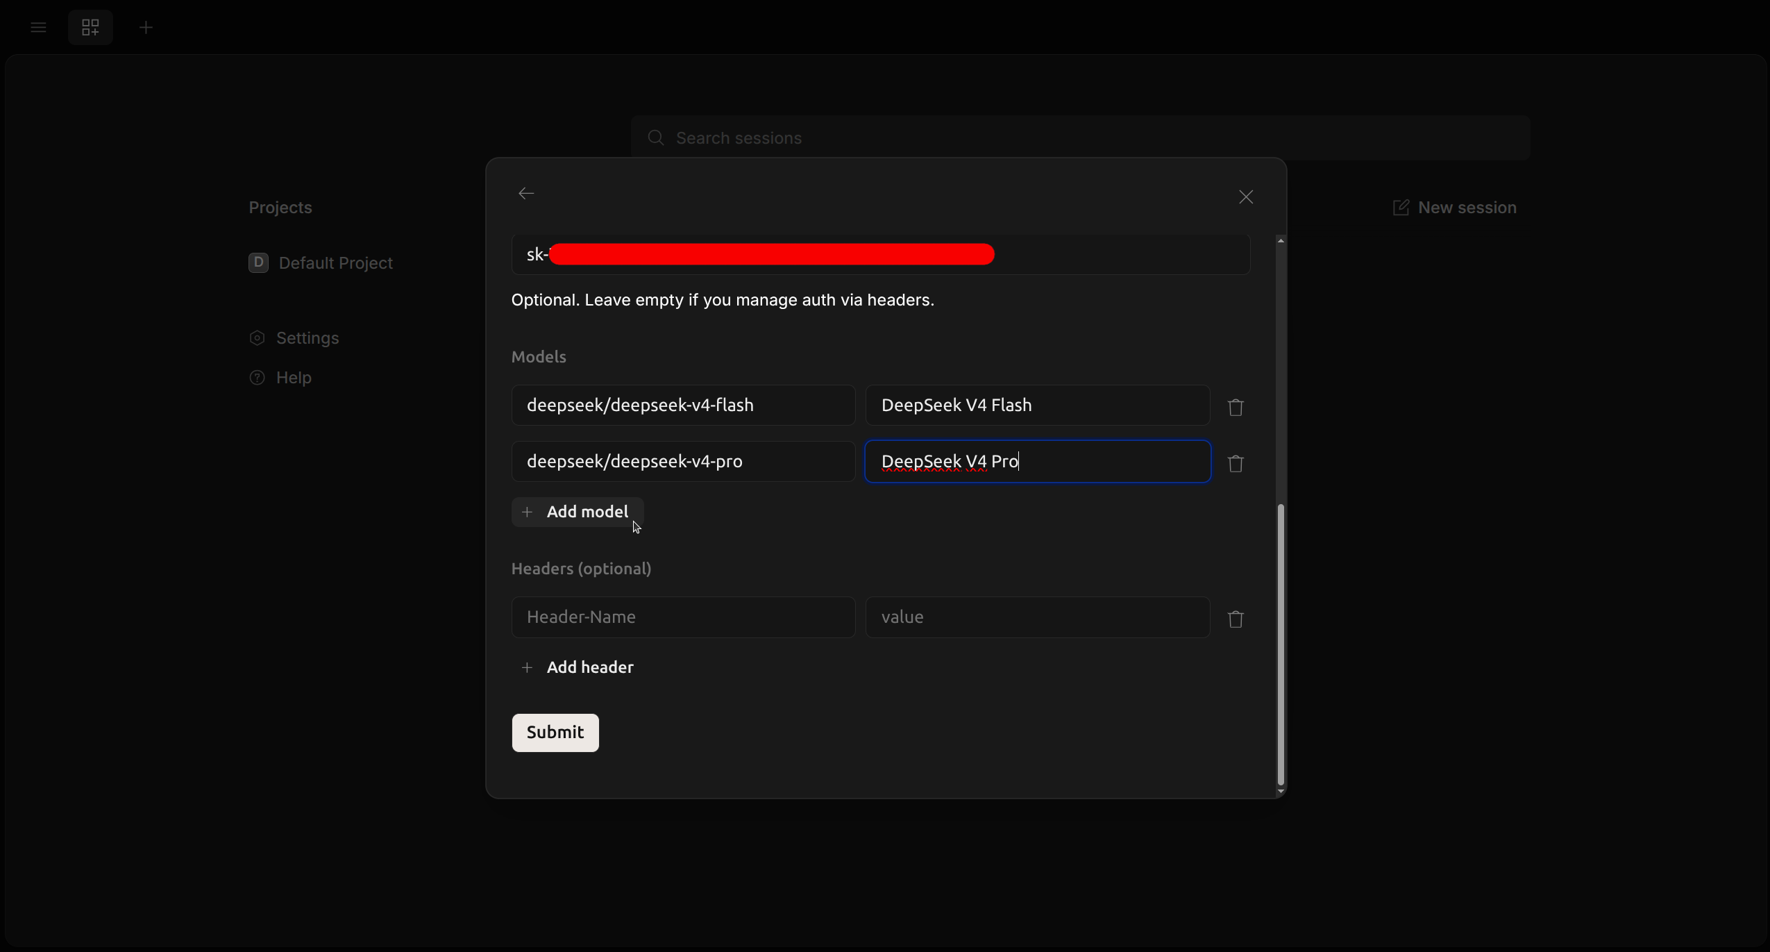This screenshot has height=952, width=1770.
Task: Open the hamburger menu icon
Action: (x=39, y=28)
